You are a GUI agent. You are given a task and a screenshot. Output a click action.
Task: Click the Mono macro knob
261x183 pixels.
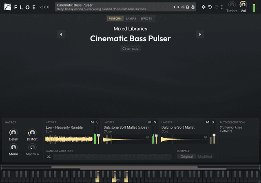(x=13, y=147)
